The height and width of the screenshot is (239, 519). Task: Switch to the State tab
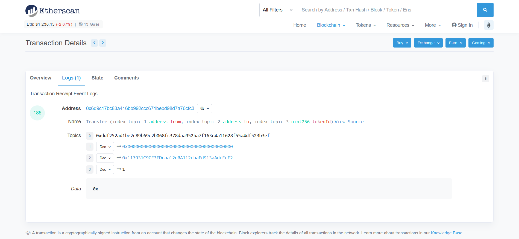97,78
